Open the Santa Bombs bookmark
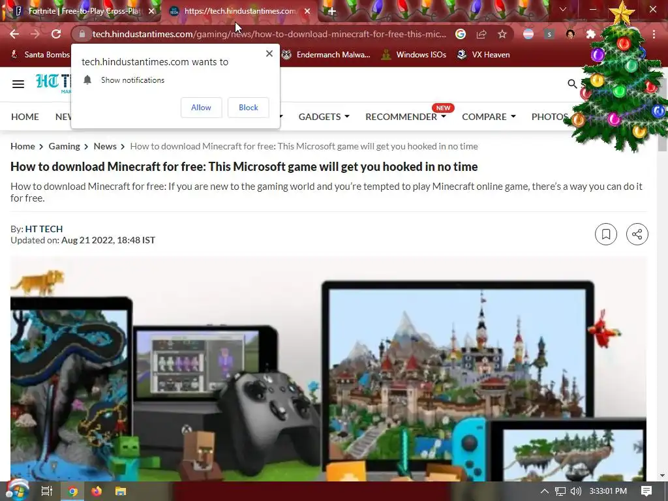This screenshot has width=668, height=501. tap(40, 55)
